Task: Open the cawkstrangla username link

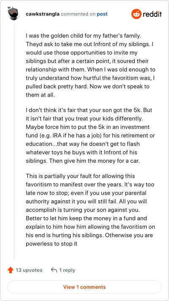Action: click(42, 14)
